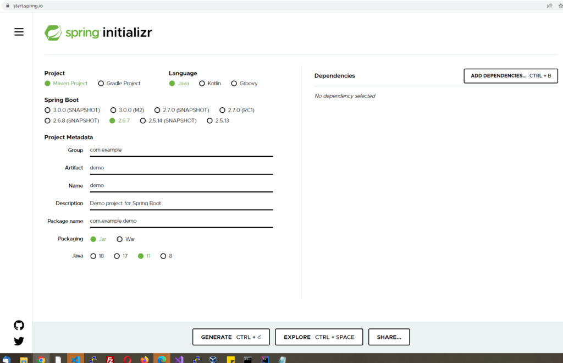Click the Add Dependencies button
The image size is (563, 363).
pos(511,76)
